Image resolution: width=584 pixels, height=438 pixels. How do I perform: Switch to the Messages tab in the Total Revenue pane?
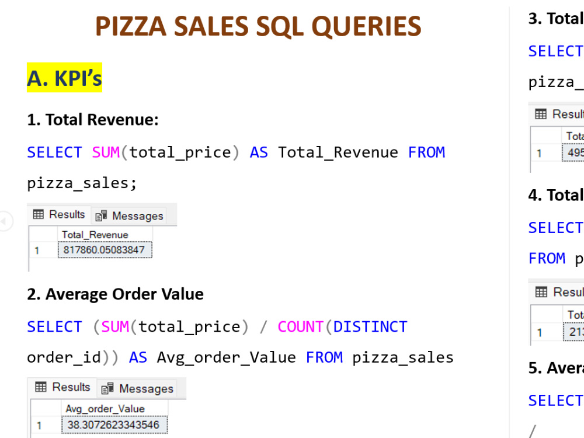130,215
